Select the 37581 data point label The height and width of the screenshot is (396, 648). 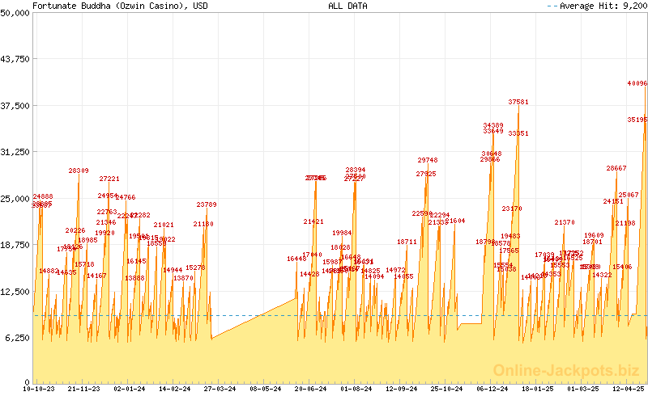pyautogui.click(x=518, y=103)
